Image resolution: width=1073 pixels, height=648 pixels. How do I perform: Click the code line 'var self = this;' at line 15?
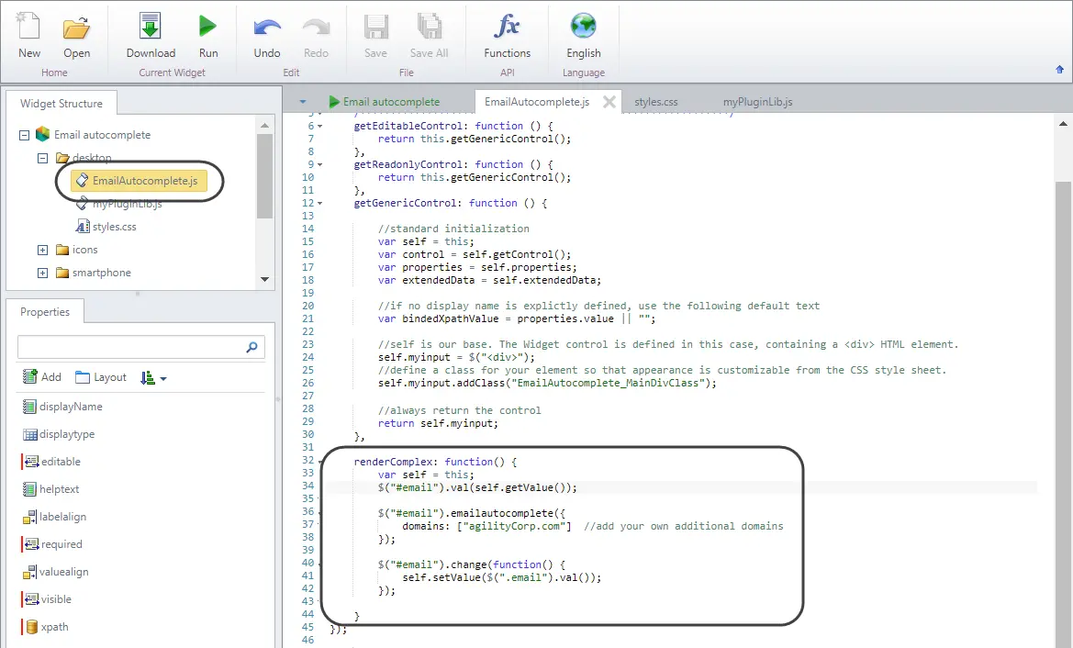[426, 241]
